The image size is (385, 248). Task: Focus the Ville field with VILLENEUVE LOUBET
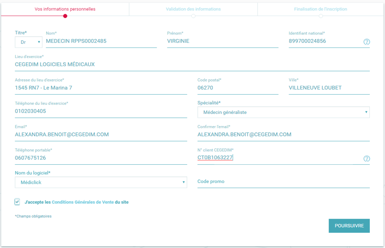point(329,88)
